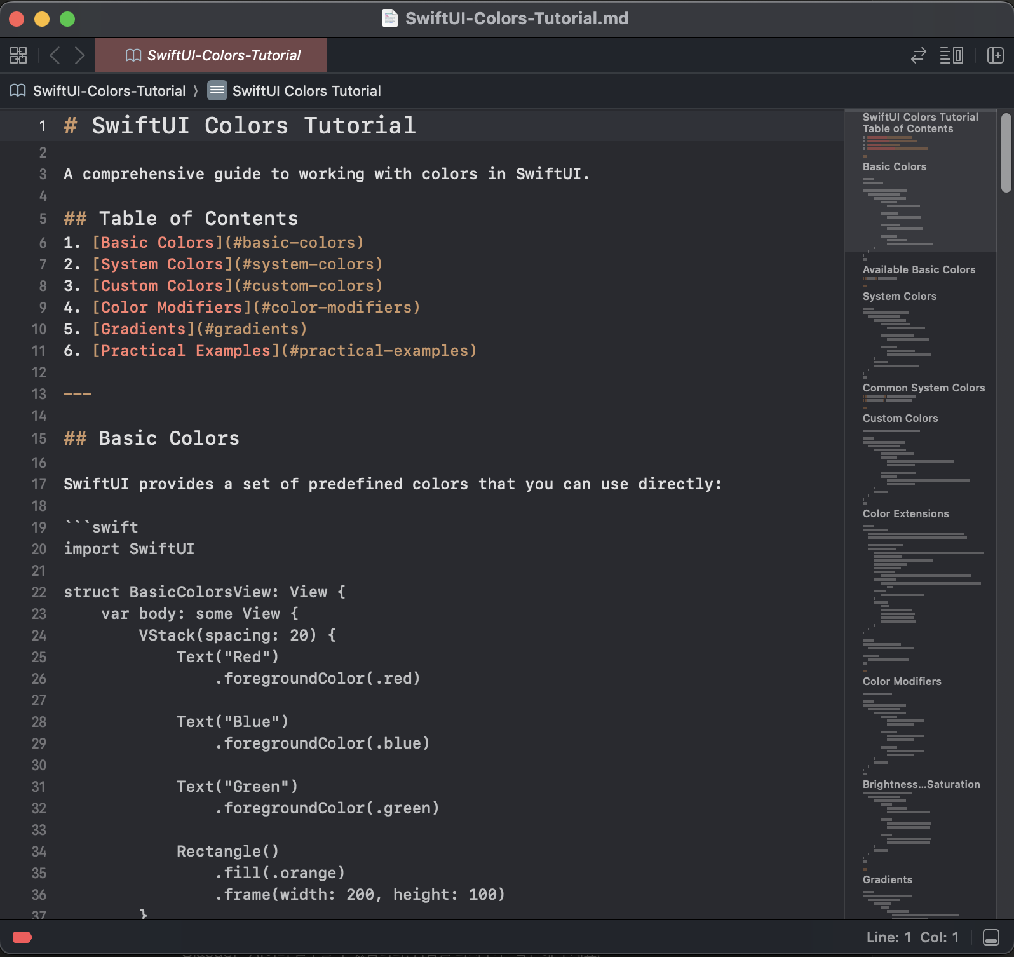
Task: Click the '```swift' code fence line
Action: coord(101,527)
